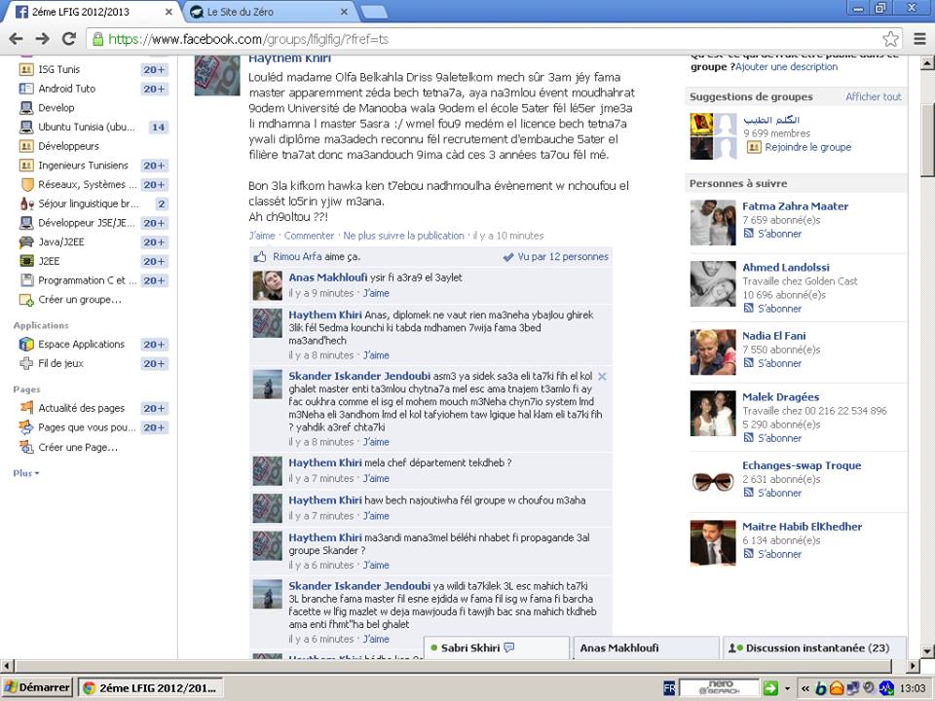Screen dimensions: 935x701
Task: Like Anas Makhloufi's comment via J'aime
Action: point(376,293)
